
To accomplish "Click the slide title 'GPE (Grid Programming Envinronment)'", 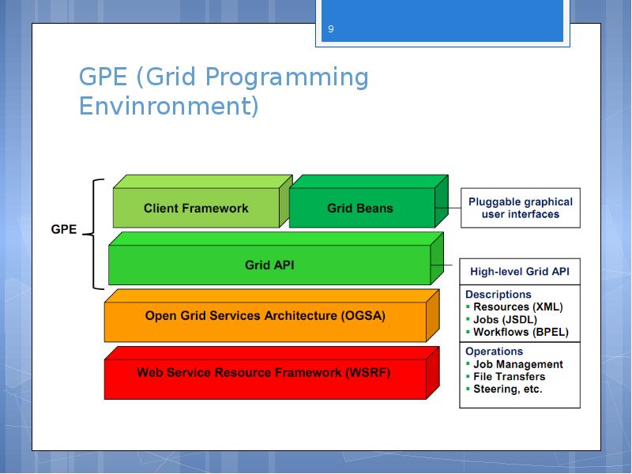I will [x=224, y=91].
